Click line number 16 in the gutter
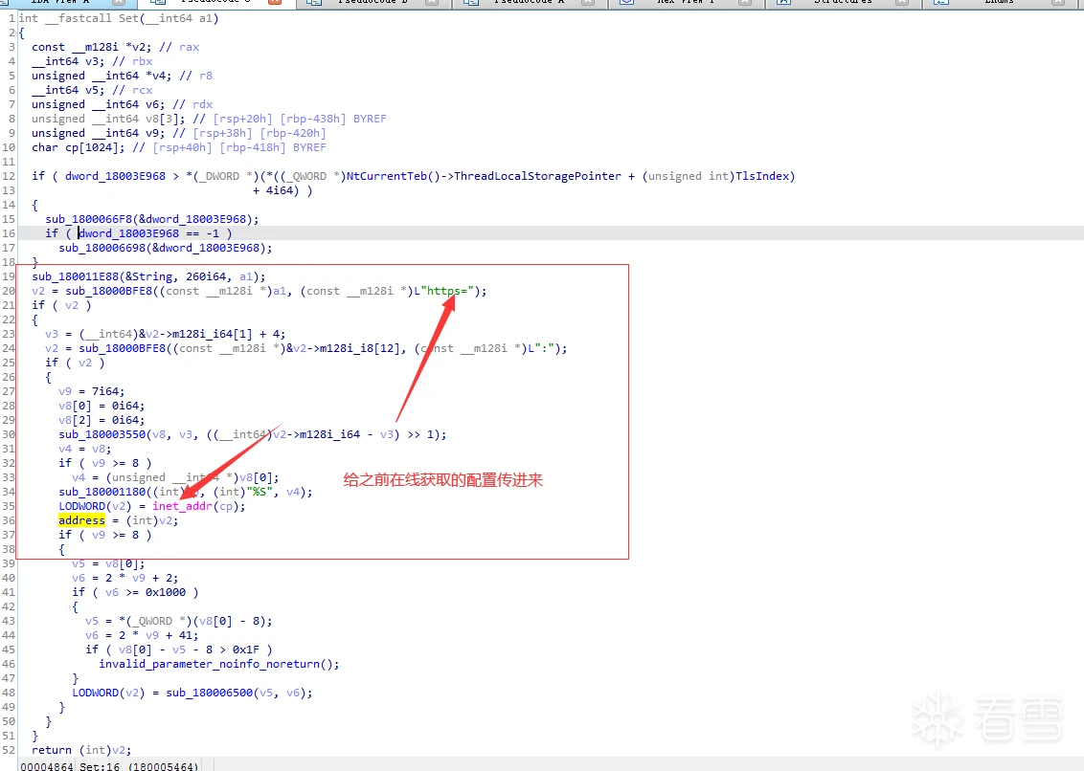The width and height of the screenshot is (1084, 771). click(x=9, y=233)
